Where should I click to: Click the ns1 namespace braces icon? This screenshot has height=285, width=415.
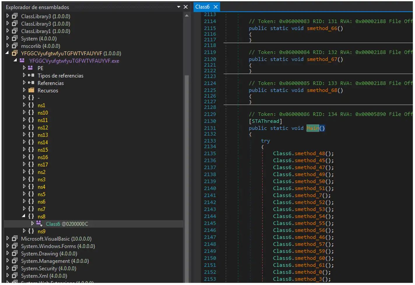pyautogui.click(x=31, y=105)
